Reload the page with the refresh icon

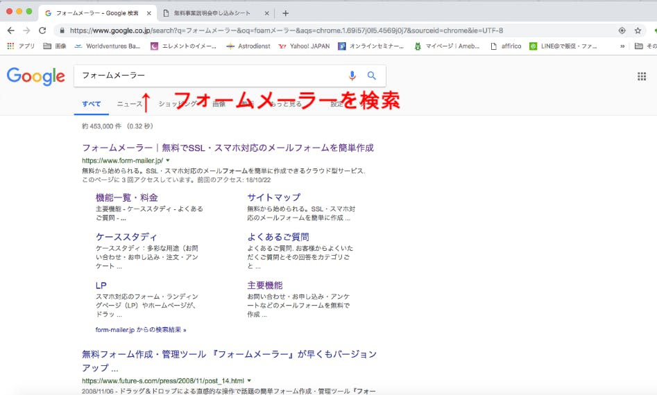point(42,30)
